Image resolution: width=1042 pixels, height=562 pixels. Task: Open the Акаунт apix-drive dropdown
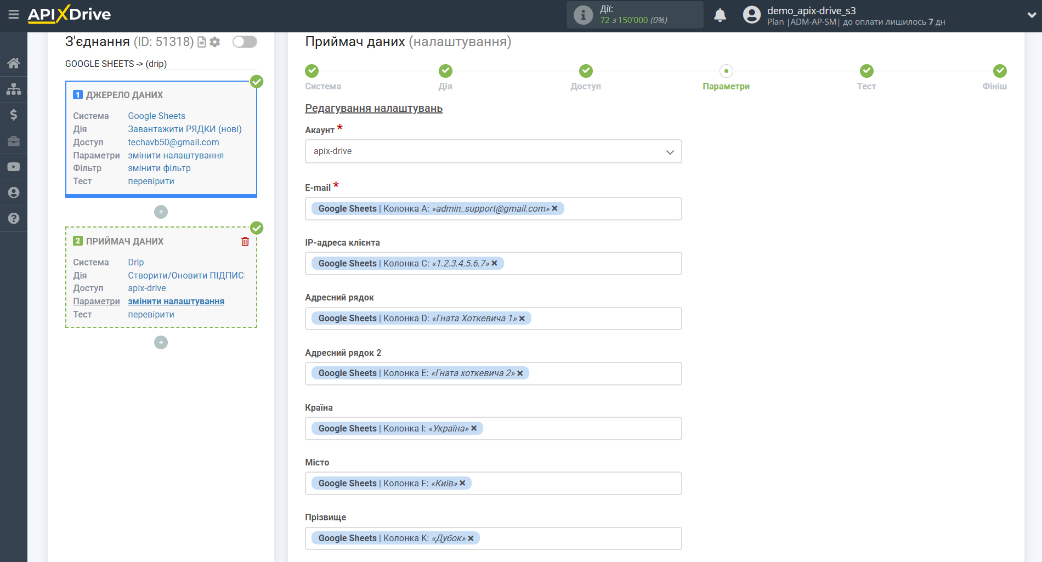493,151
